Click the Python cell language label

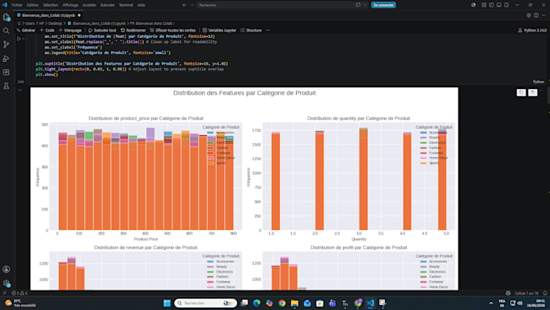539,82
